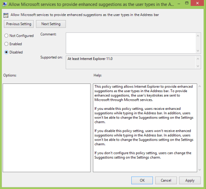Click the Cancel button
The height and width of the screenshot is (189, 206).
click(x=166, y=180)
